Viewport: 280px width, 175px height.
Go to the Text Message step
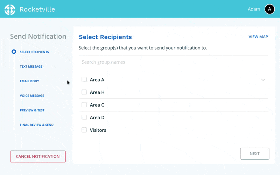click(x=31, y=67)
